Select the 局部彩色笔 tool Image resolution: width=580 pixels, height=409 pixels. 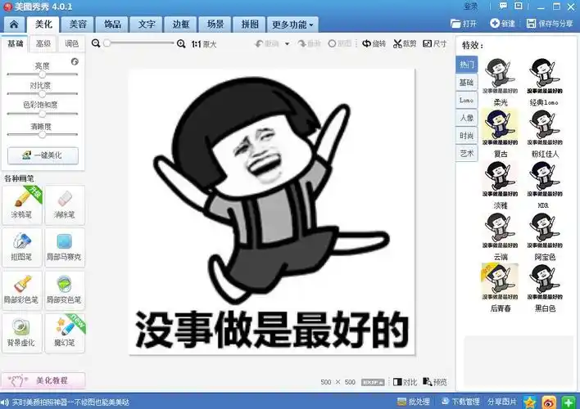coord(22,290)
